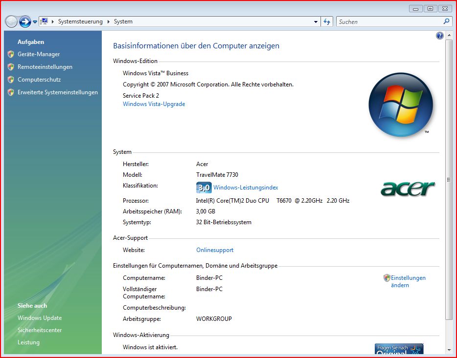457x358 pixels.
Task: Click the 'Service Pack 2' text
Action: [x=141, y=96]
